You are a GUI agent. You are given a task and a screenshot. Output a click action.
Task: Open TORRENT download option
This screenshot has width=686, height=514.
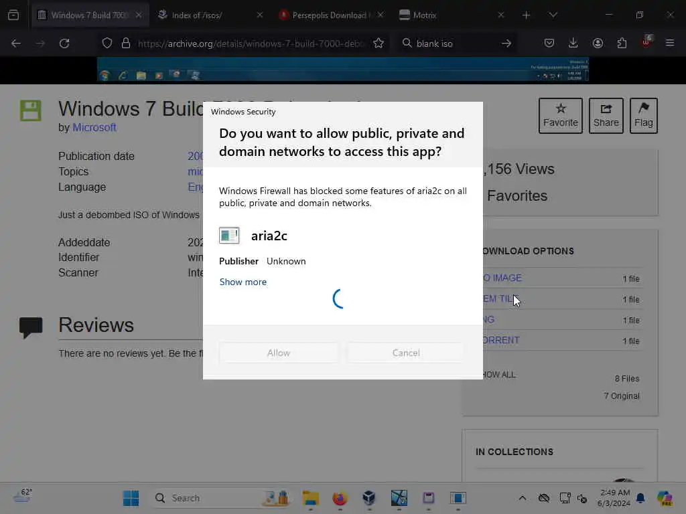[x=501, y=340]
